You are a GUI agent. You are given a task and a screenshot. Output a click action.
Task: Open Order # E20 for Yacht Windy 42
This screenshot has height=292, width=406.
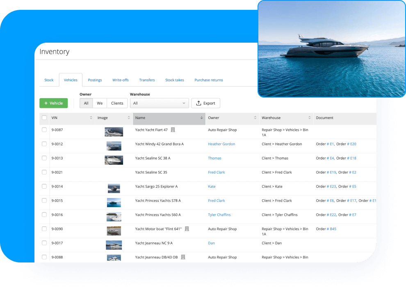click(351, 144)
